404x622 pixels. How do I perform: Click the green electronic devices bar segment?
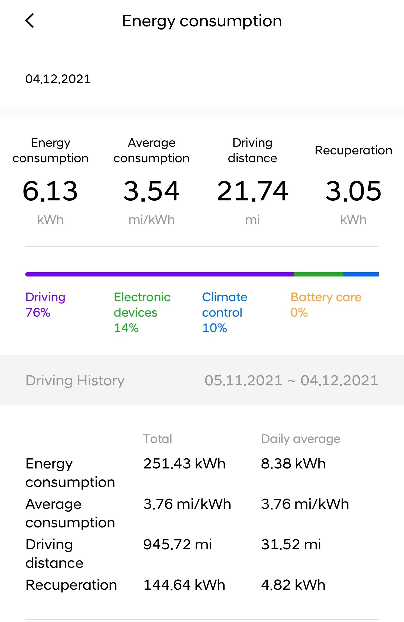[318, 274]
